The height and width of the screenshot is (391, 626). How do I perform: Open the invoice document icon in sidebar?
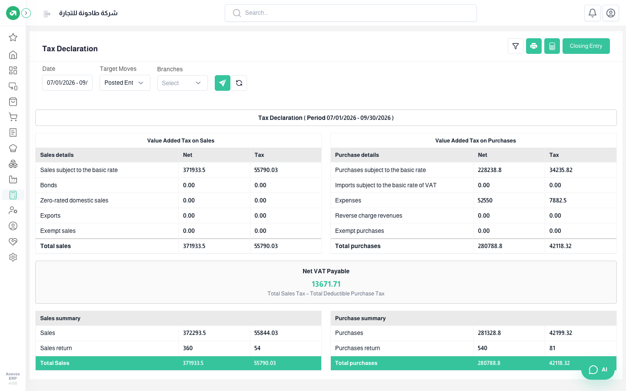click(x=13, y=133)
